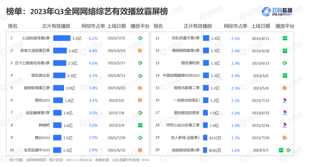Click the 6.2% market share value
Viewport: 310px width, 167px height.
[93, 38]
